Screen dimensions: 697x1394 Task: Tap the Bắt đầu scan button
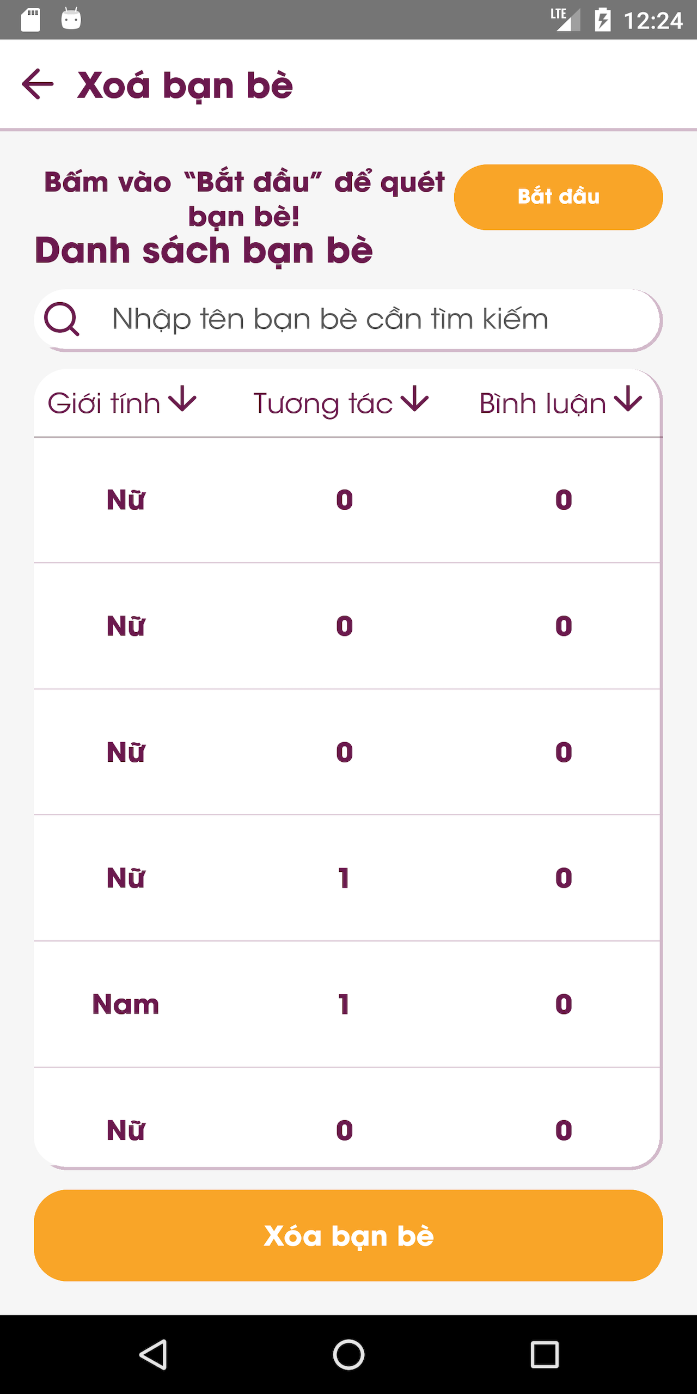click(x=558, y=197)
